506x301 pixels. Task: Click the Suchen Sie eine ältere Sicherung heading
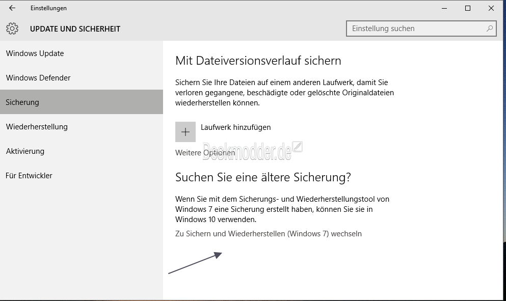tap(263, 177)
